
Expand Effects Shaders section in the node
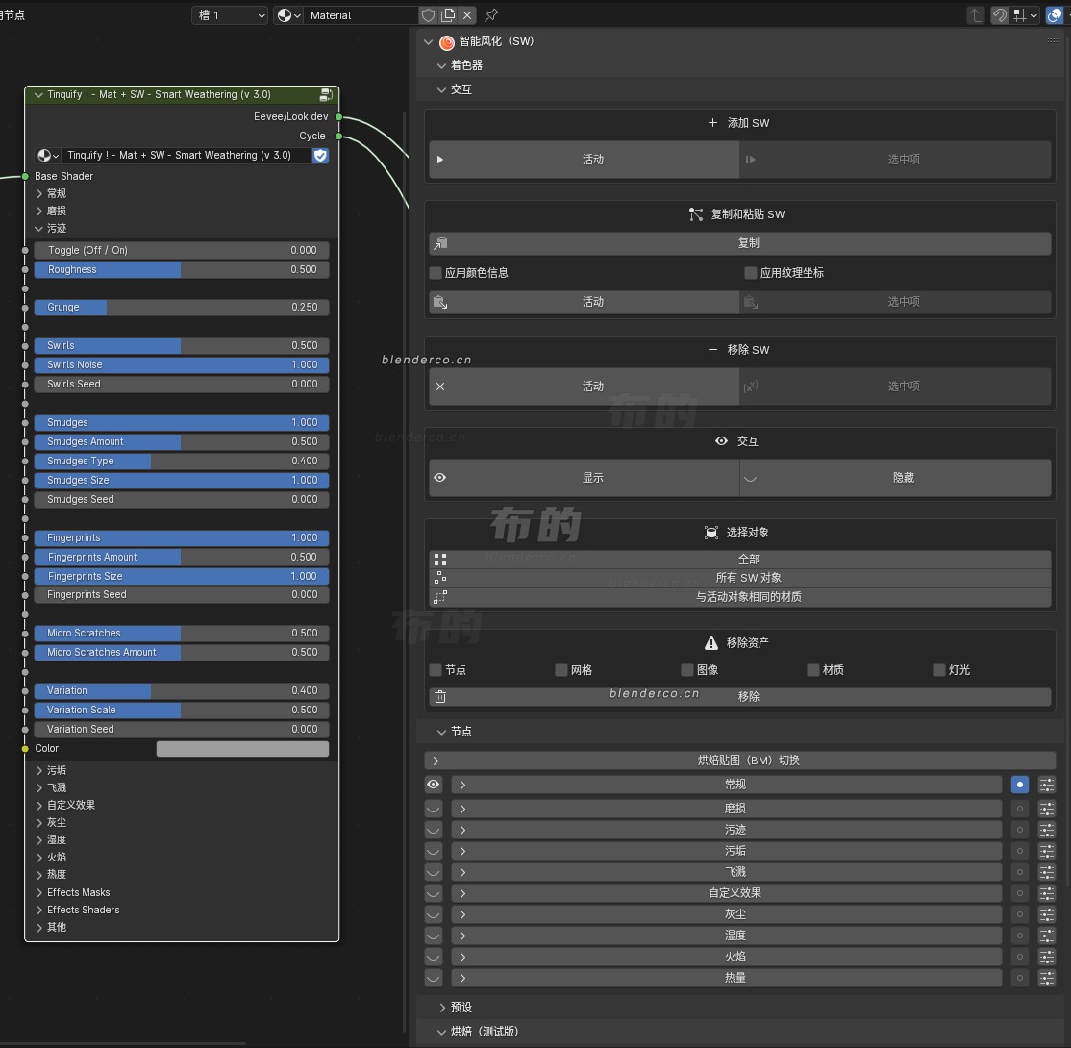tap(38, 910)
